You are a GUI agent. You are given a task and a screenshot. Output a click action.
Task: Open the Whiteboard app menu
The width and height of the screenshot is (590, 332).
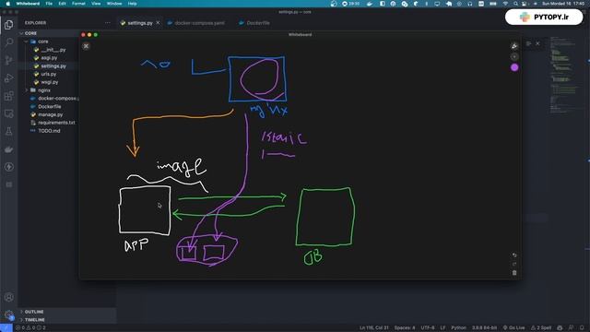28,4
